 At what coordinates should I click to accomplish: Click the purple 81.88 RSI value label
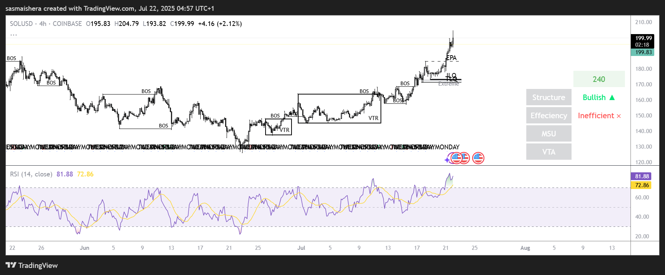click(642, 176)
